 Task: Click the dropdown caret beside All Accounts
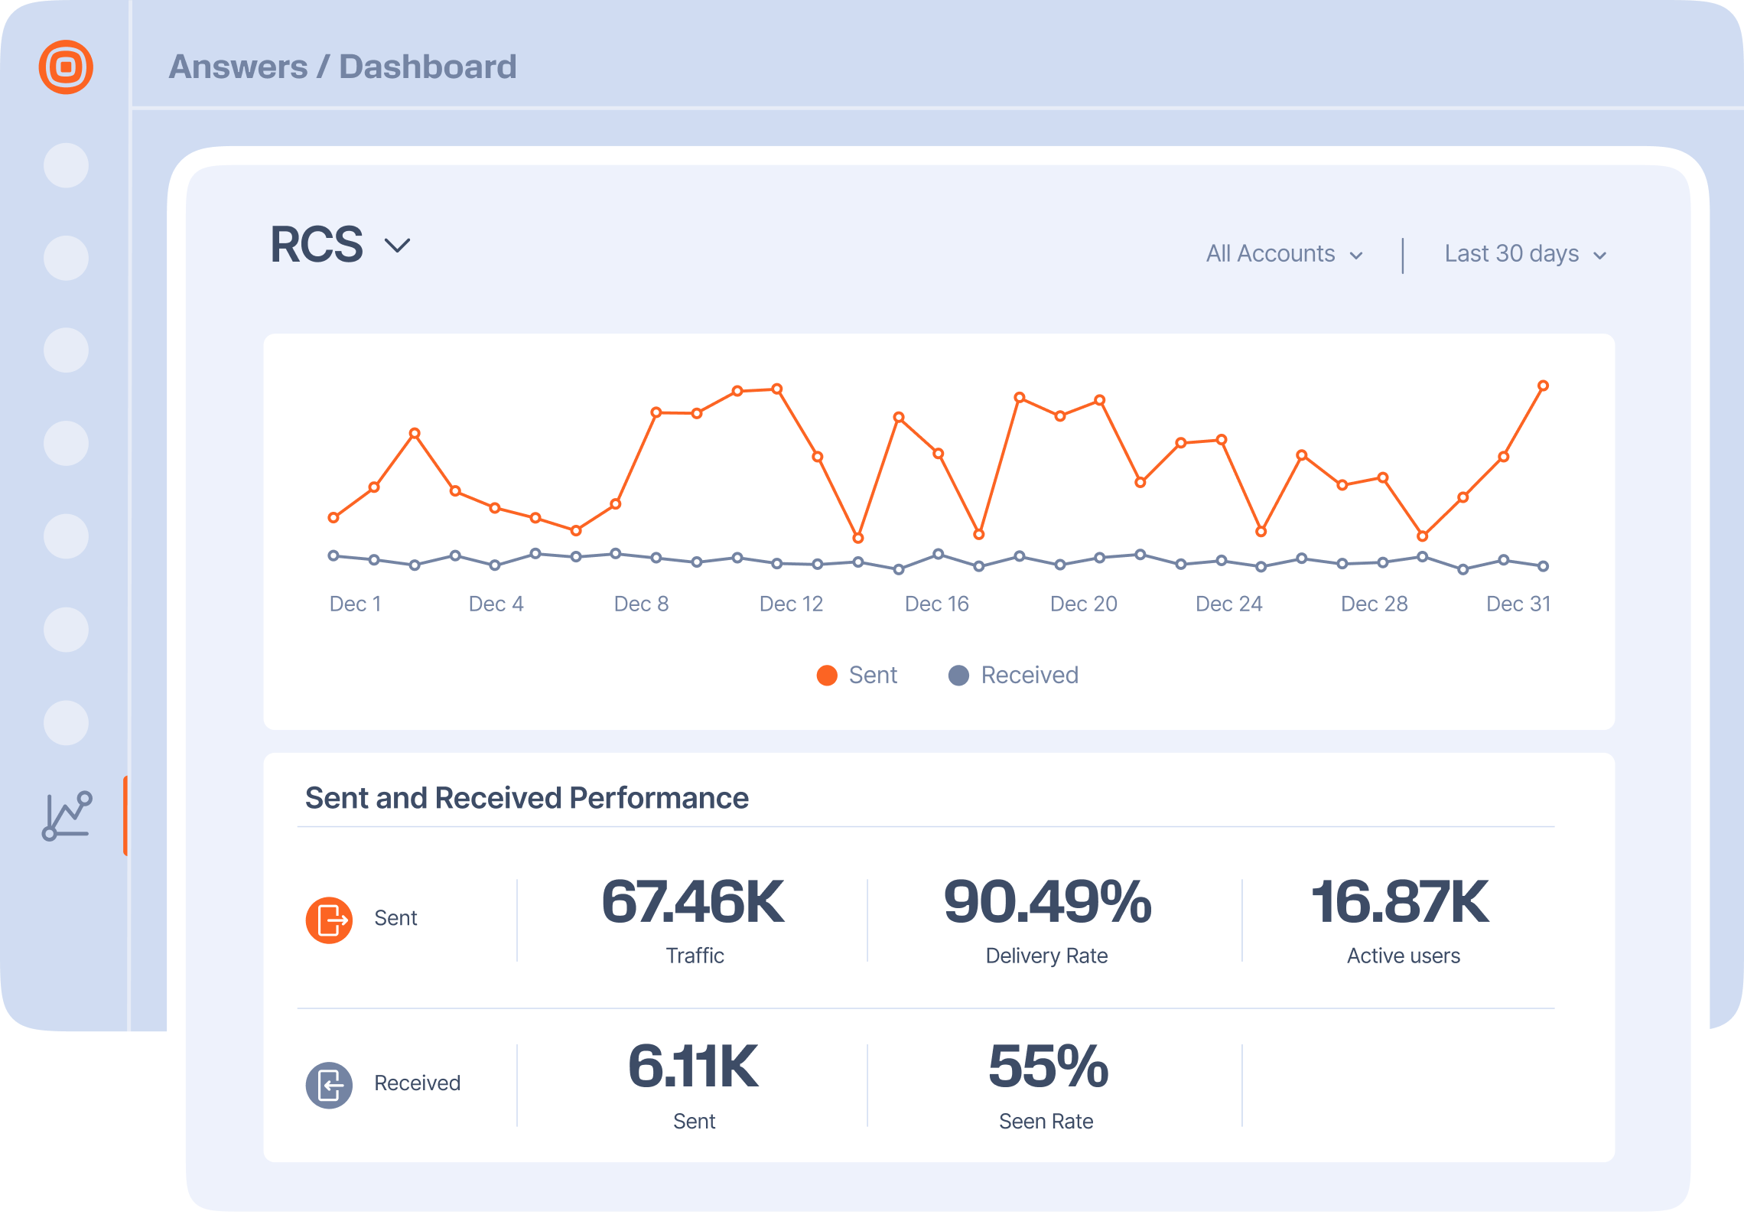(x=1357, y=254)
